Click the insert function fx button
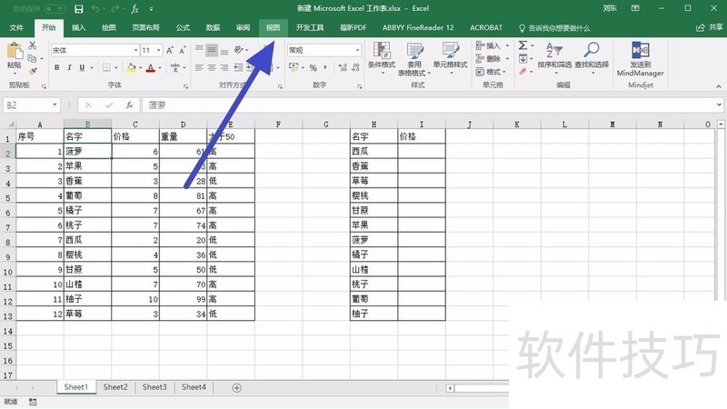 [129, 105]
